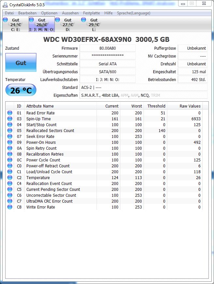Click the status orb for Recalibration Retries
The image size is (214, 284).
pyautogui.click(x=10, y=154)
